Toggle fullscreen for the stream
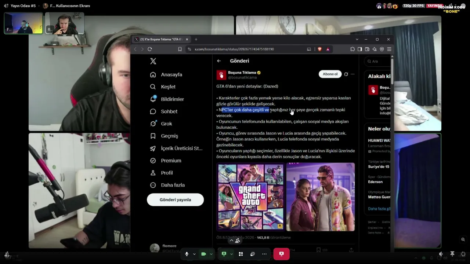Screen dimensions: 470x264 click(x=463, y=254)
